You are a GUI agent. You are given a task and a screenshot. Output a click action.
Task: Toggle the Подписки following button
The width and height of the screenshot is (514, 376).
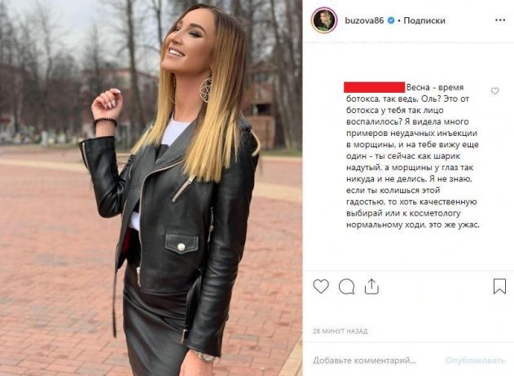(424, 20)
